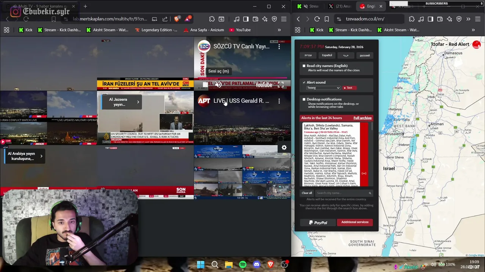Open hamburger menu in right browser
485x272 pixels.
pos(478,19)
